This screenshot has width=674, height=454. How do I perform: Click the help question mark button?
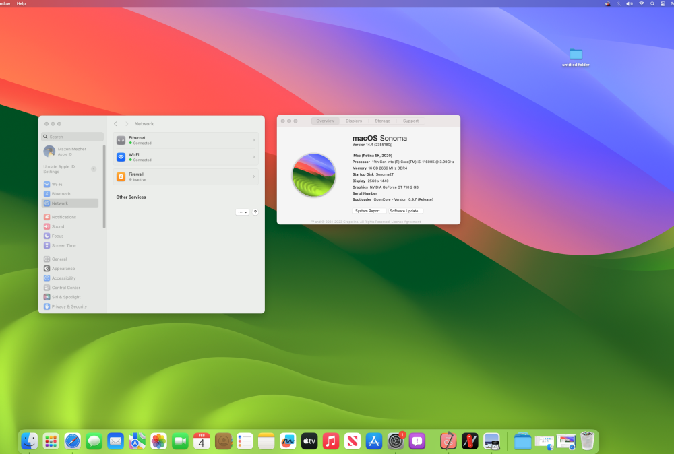click(x=255, y=212)
